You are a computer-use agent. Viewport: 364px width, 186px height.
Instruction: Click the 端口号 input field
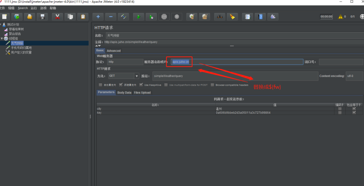[x=341, y=62]
